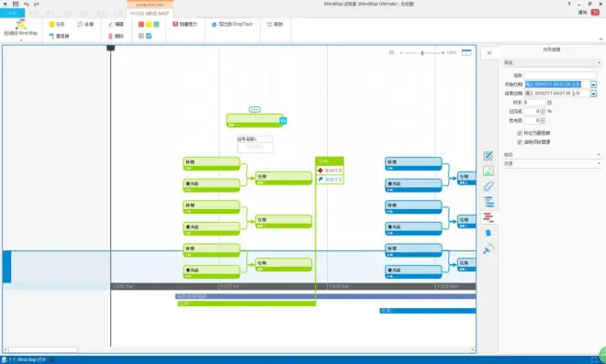The width and height of the screenshot is (606, 364).
Task: Click the blue arrow link task popup item
Action: point(330,180)
